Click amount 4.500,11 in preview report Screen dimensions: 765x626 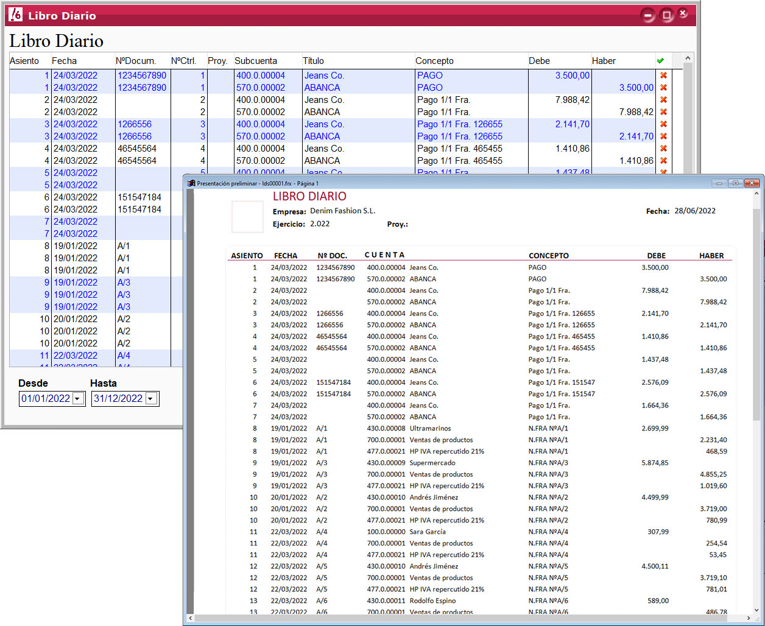click(x=655, y=566)
